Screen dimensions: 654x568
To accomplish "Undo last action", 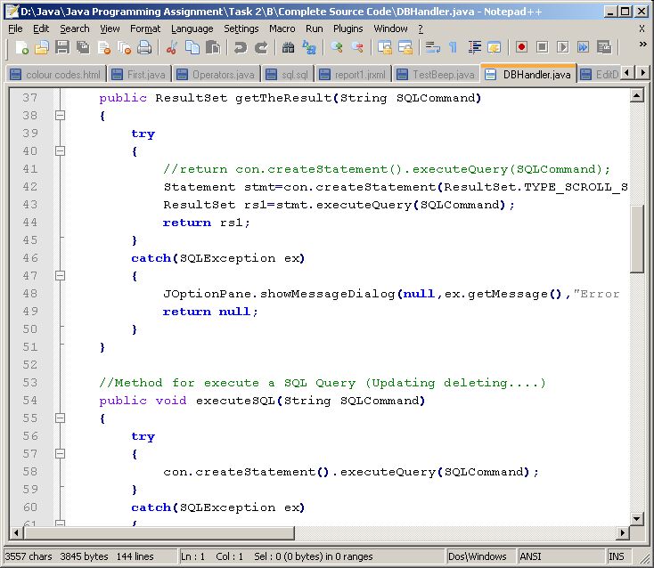I will [241, 47].
